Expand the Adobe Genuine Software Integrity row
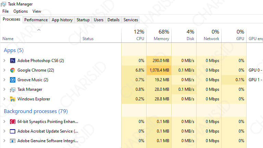This screenshot has height=148, width=263. (4, 141)
